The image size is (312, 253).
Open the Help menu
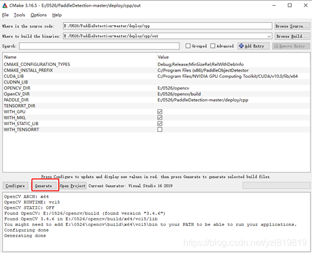tap(57, 15)
